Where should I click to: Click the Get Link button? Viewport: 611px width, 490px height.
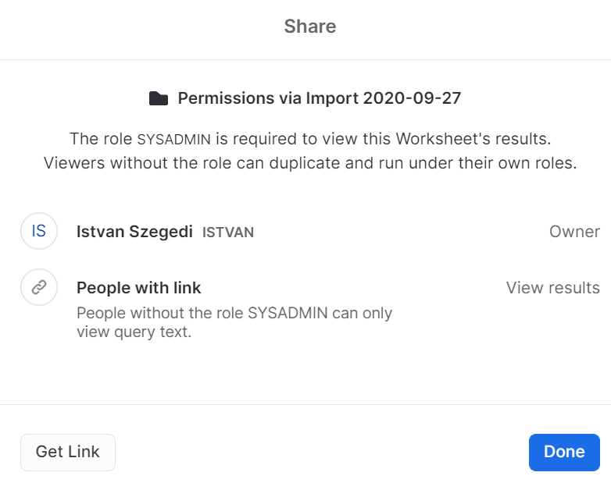(68, 453)
